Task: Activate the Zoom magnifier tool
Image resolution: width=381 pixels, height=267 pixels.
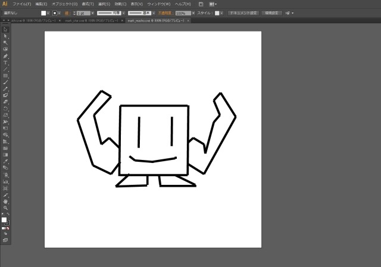Action: coord(5,208)
